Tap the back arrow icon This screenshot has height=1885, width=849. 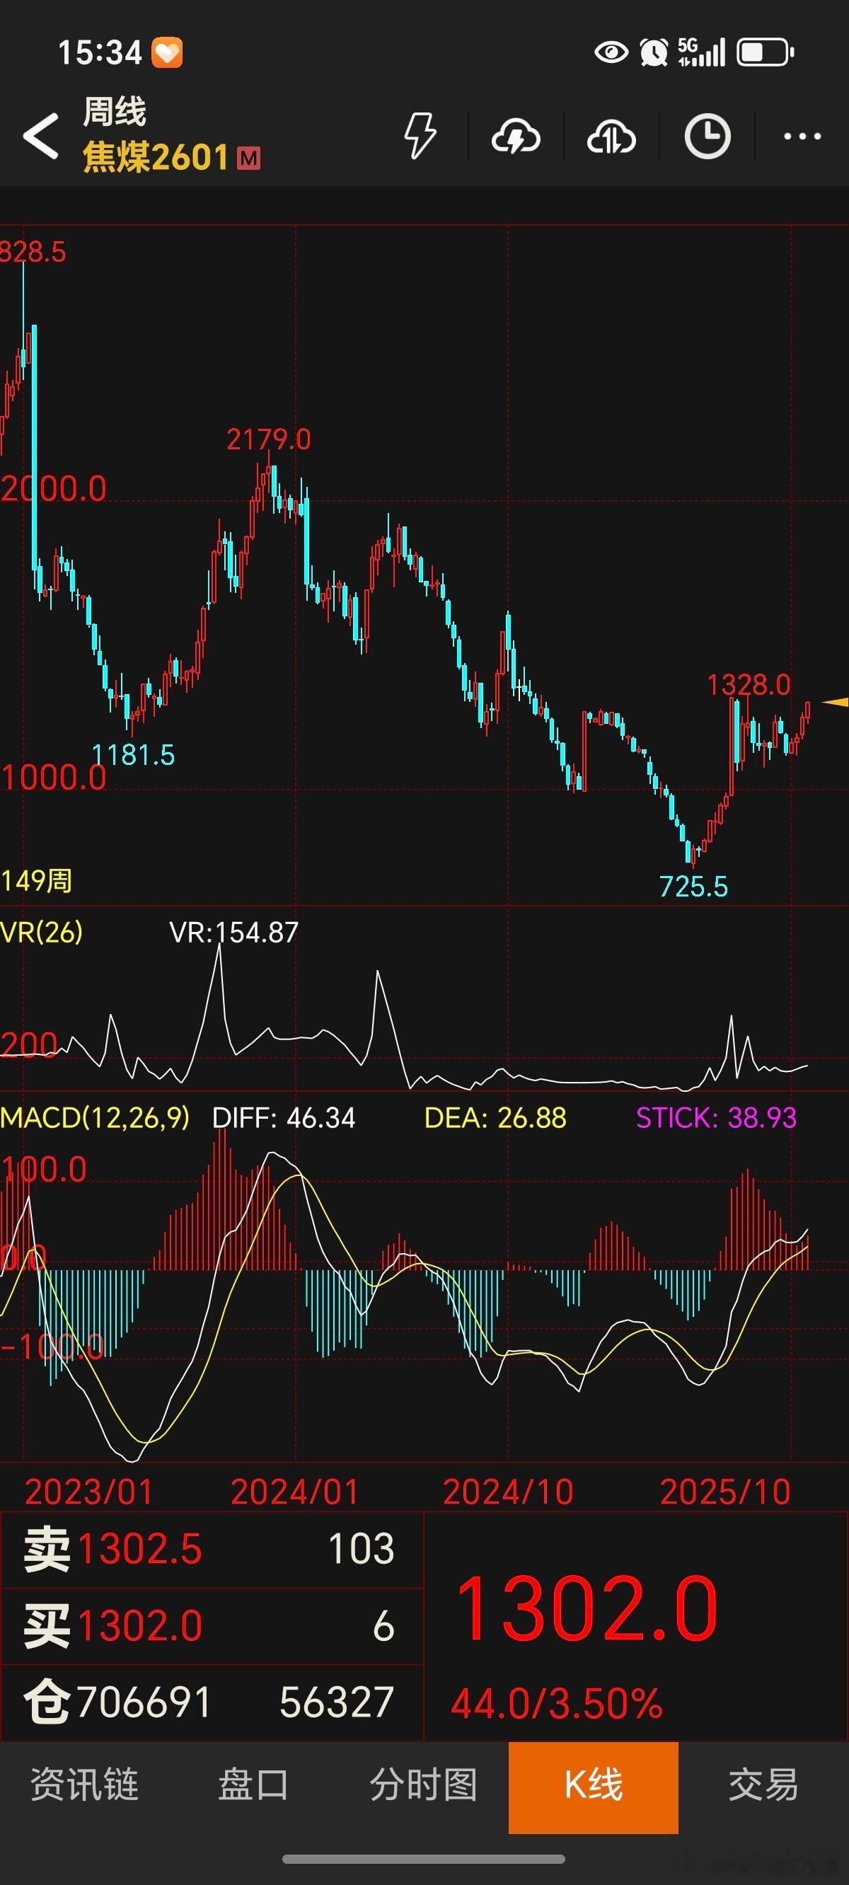[41, 135]
